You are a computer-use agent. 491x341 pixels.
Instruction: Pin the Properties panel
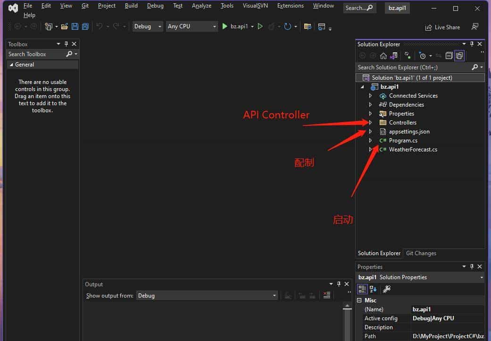point(472,266)
